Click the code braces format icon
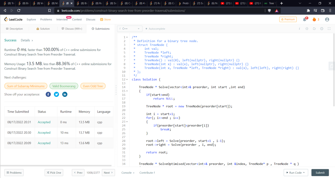 pos(307,29)
